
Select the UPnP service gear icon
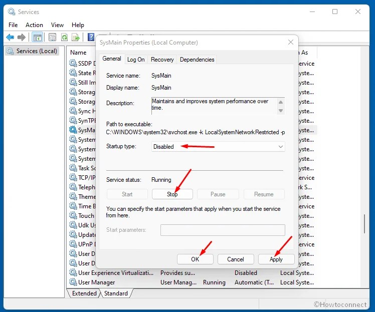pyautogui.click(x=73, y=244)
